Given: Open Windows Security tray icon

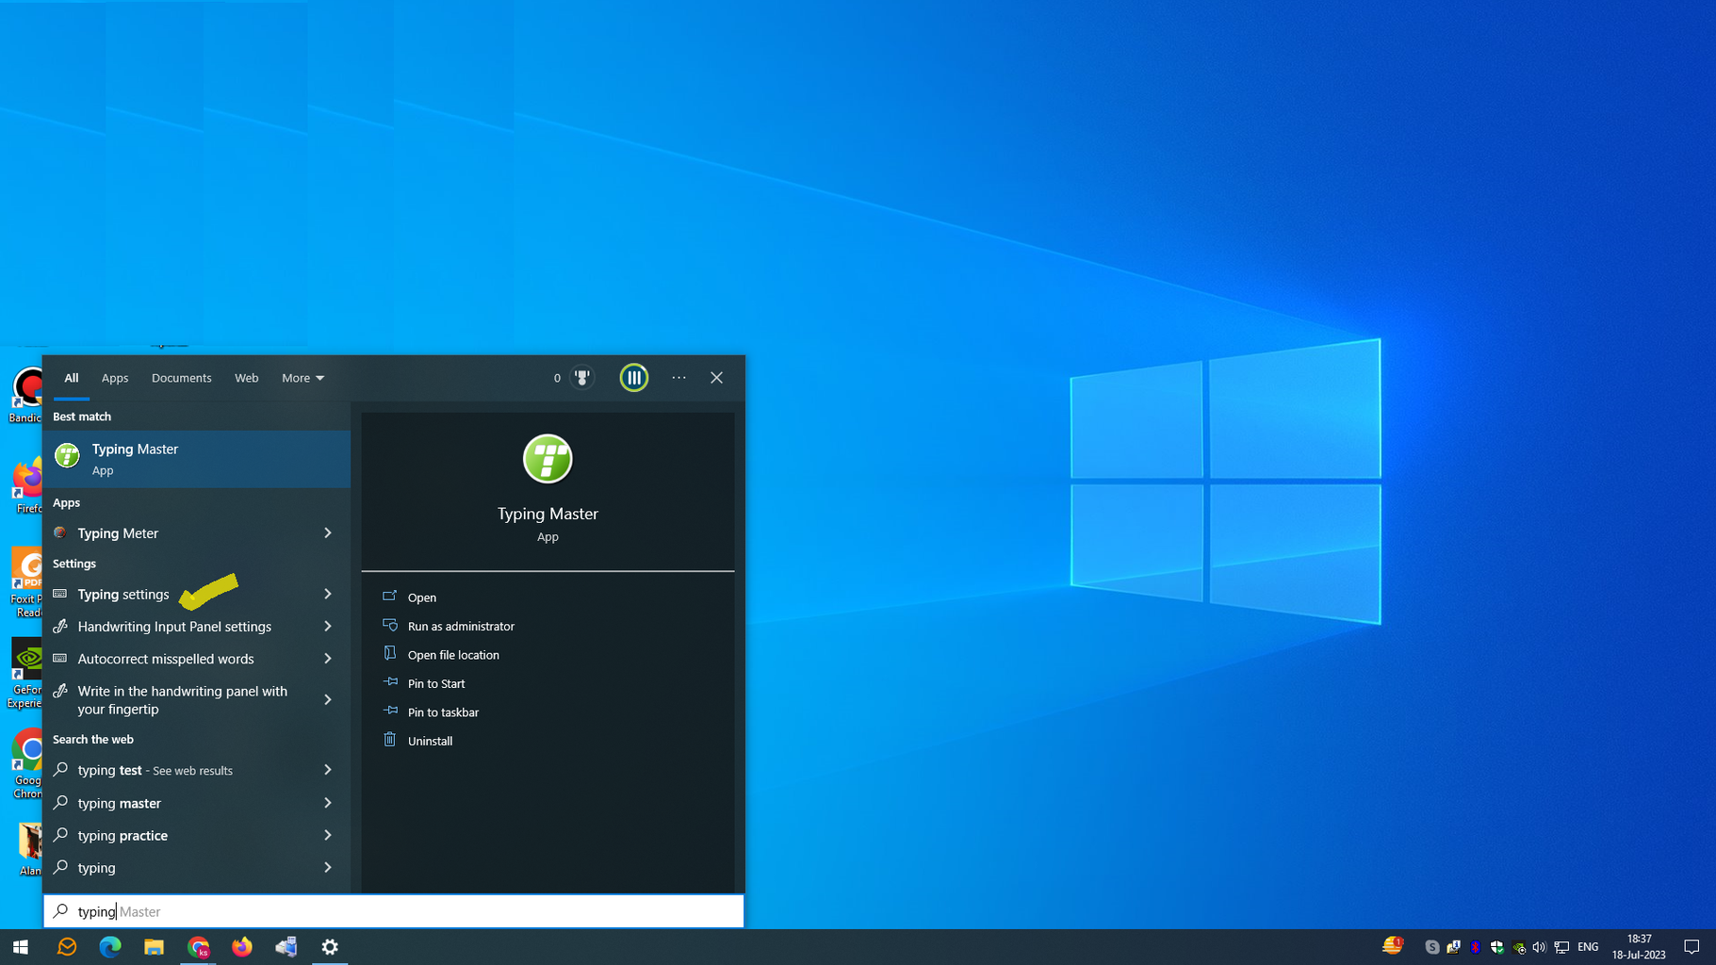Looking at the screenshot, I should [x=1497, y=947].
